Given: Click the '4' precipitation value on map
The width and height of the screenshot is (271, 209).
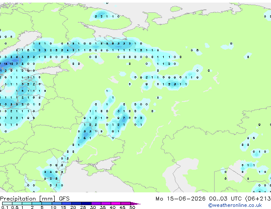Looking at the screenshot, I should point(68,50).
